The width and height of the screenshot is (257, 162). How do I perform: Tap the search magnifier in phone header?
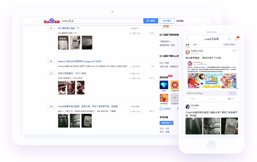pos(230,39)
